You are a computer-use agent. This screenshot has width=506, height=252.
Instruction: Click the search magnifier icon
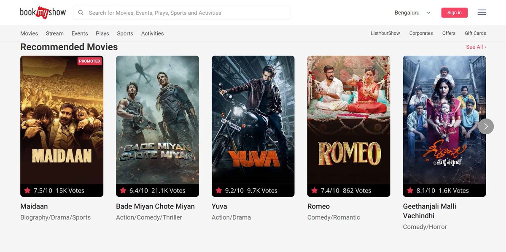(x=81, y=13)
